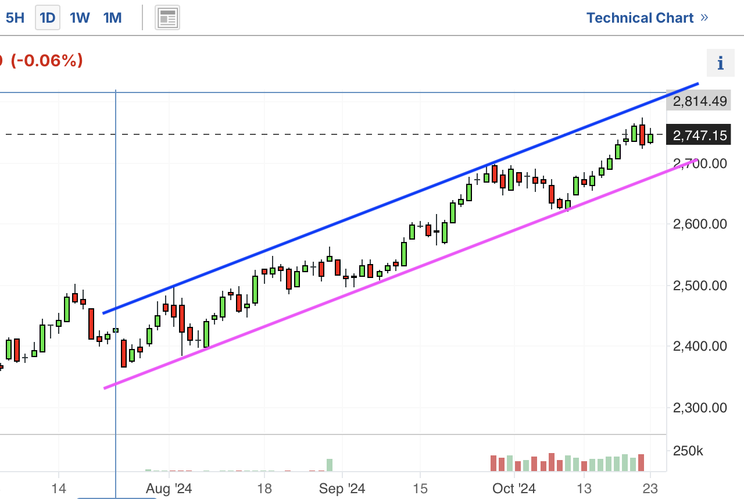The height and width of the screenshot is (499, 744).
Task: Click the 2,300.00 axis label
Action: [x=700, y=408]
